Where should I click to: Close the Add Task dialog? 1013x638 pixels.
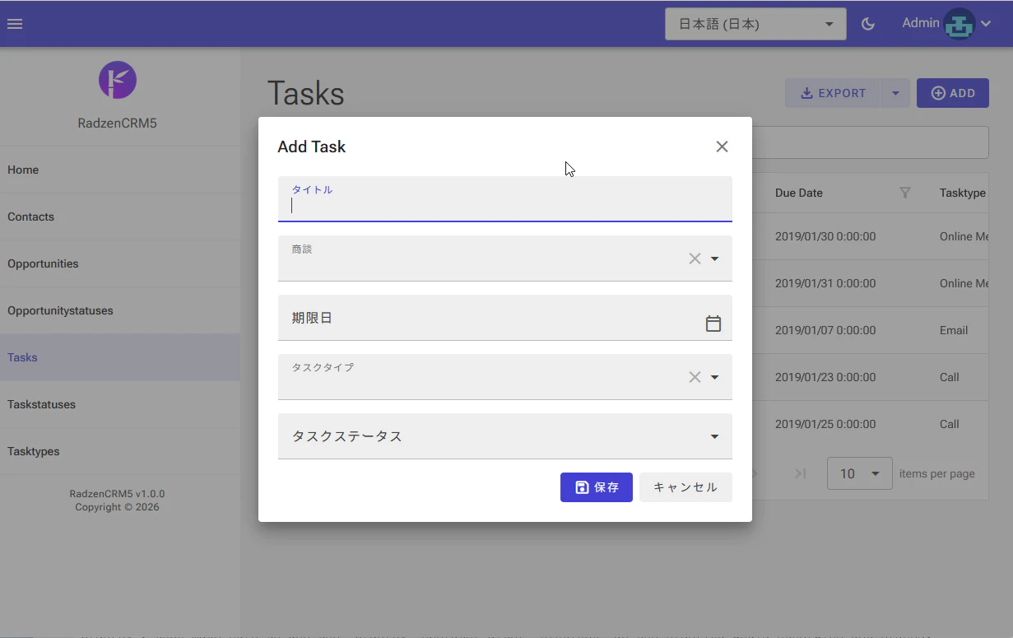[x=722, y=147]
